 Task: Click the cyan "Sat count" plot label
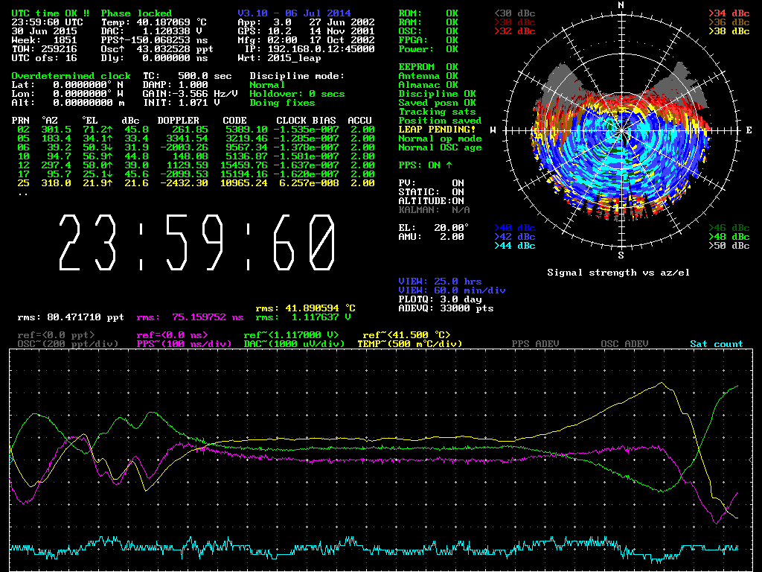[x=717, y=344]
